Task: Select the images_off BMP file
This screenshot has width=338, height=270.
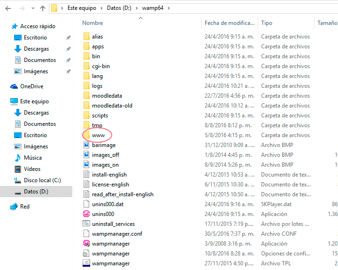Action: click(105, 155)
